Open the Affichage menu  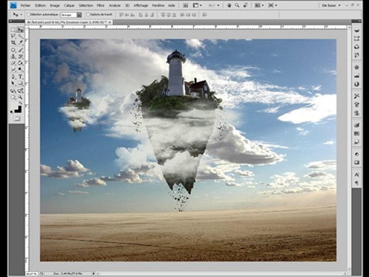click(141, 5)
